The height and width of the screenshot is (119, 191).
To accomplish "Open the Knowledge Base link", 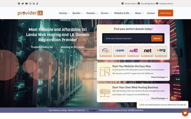I will click(148, 3).
